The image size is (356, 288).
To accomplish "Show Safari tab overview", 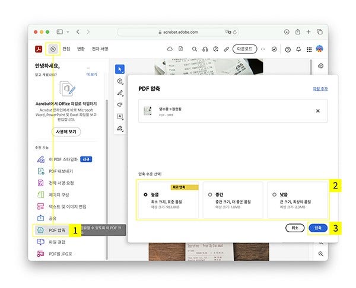I will 320,32.
